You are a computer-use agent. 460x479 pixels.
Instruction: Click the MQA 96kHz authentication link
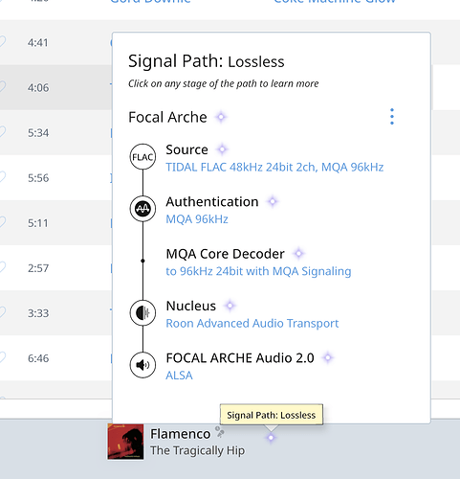[x=197, y=219]
